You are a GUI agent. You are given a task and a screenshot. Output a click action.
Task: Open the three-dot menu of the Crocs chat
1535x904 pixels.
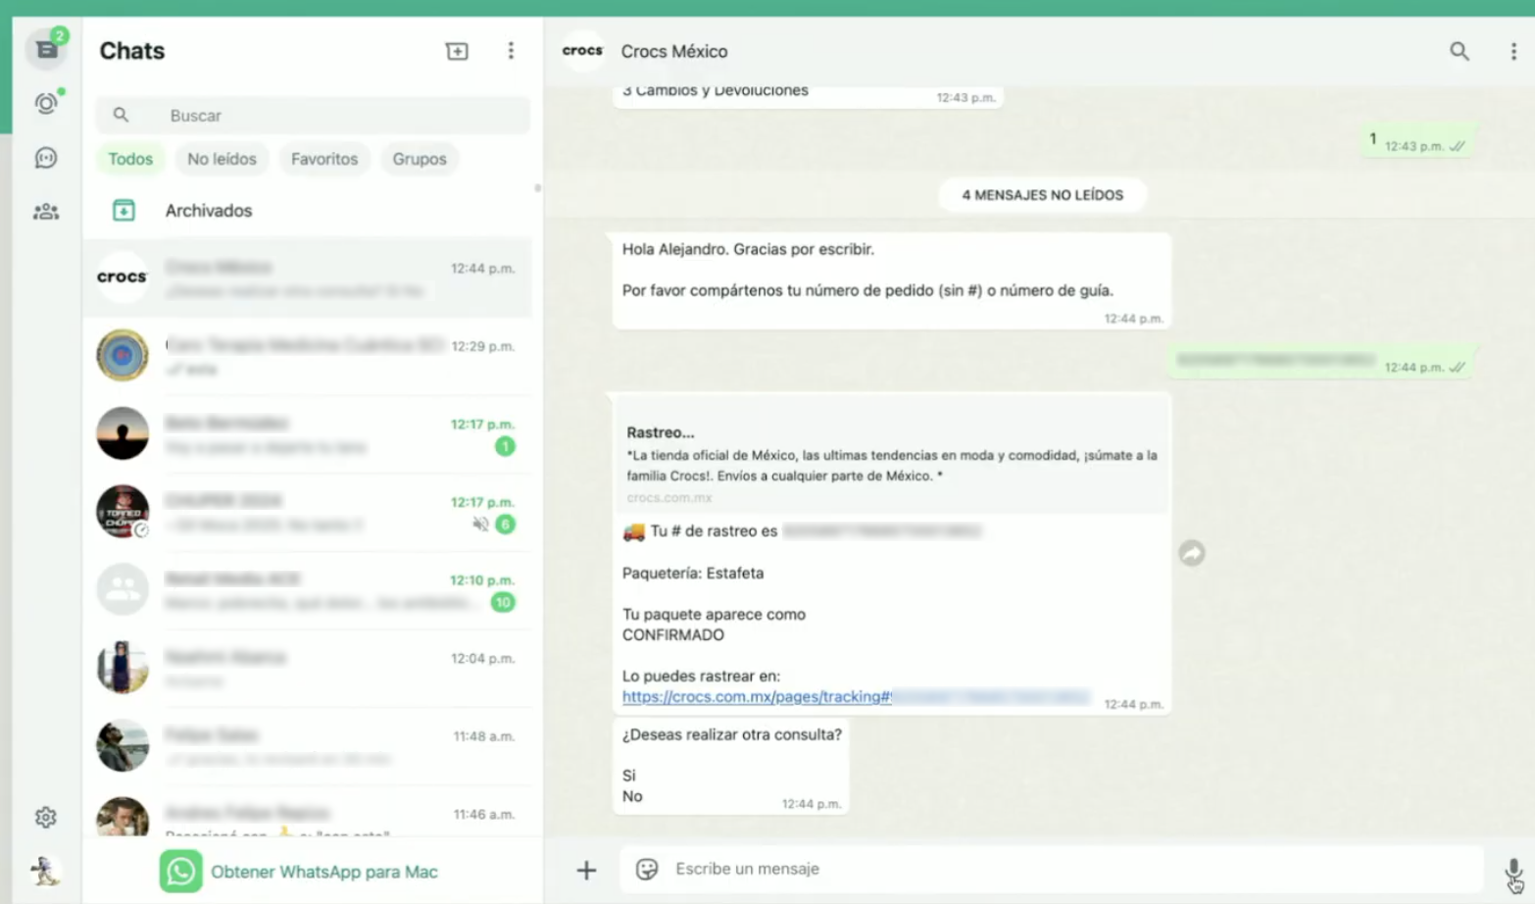point(1512,51)
